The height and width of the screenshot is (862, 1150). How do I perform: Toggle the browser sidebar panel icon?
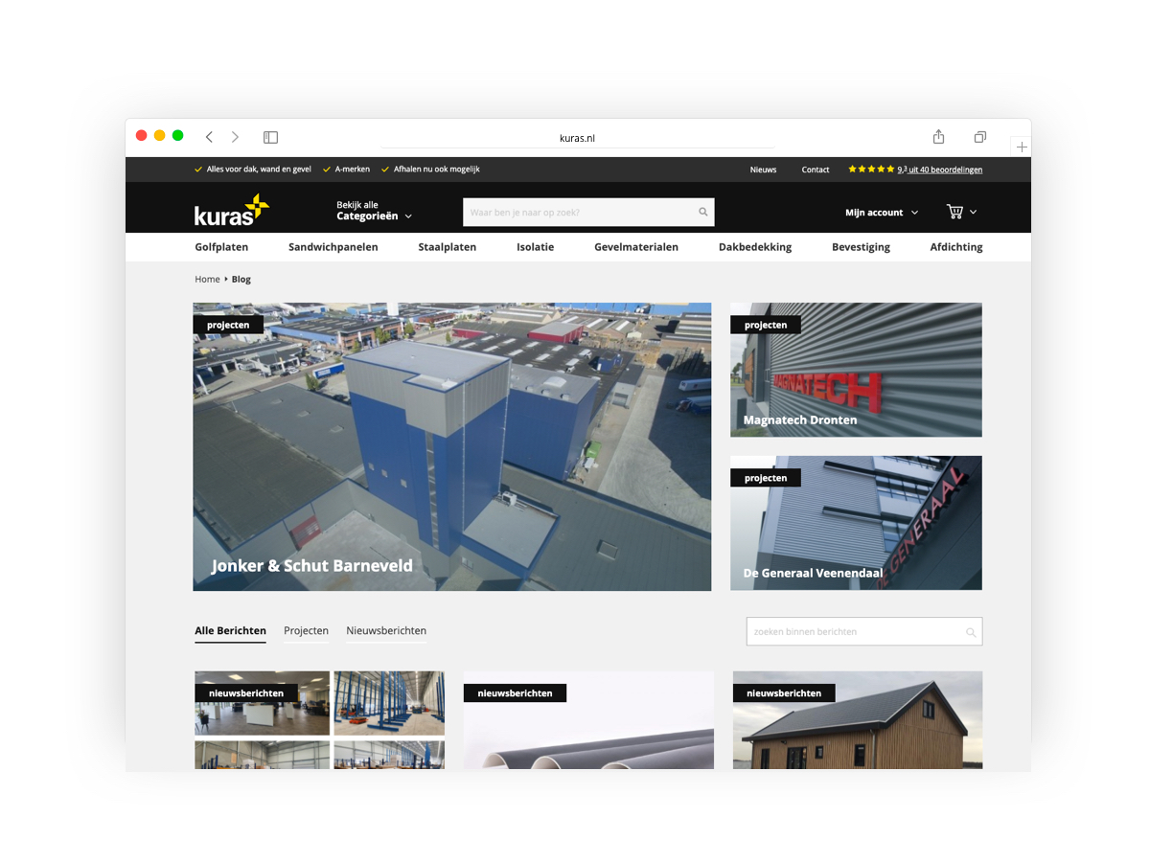click(270, 137)
